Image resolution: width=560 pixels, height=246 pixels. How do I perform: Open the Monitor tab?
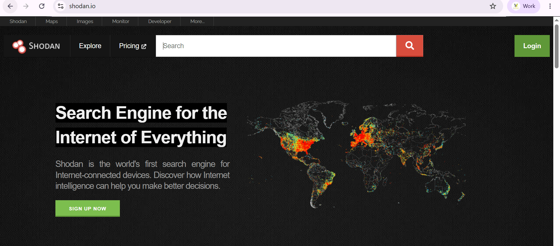point(120,21)
